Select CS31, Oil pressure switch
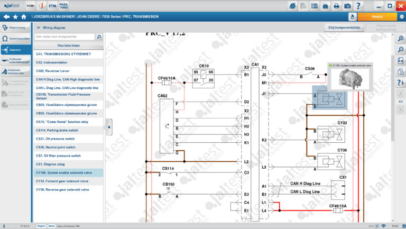The width and height of the screenshot is (406, 229). 68,139
